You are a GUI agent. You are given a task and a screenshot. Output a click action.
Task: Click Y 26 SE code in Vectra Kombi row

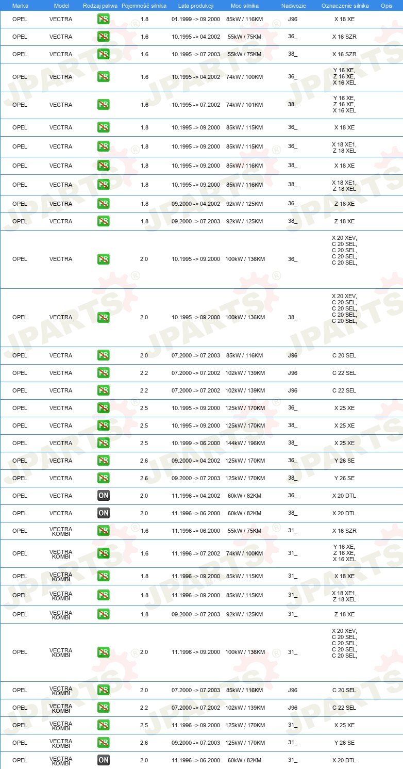(x=344, y=743)
